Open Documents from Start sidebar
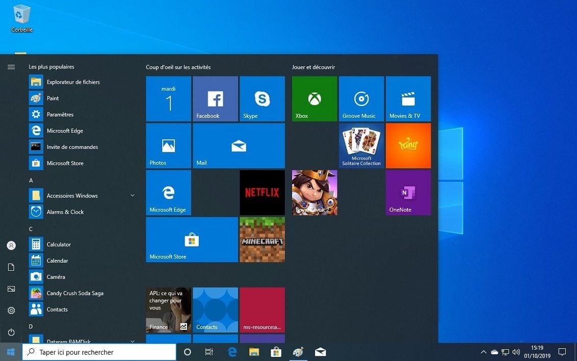Screen dimensions: 577x361 (11, 267)
